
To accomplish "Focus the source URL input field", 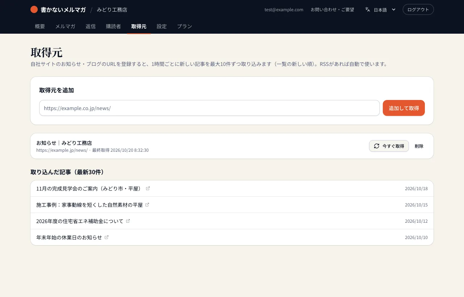I will (210, 108).
